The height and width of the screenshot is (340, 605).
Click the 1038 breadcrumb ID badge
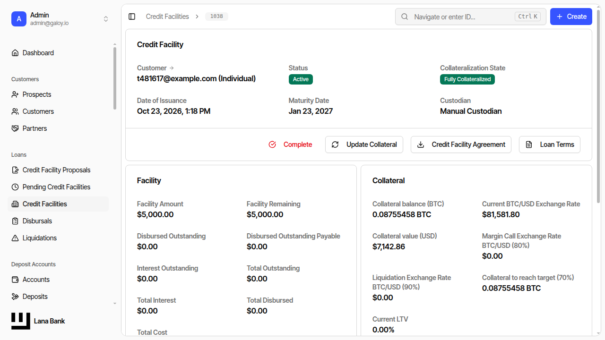click(x=216, y=17)
